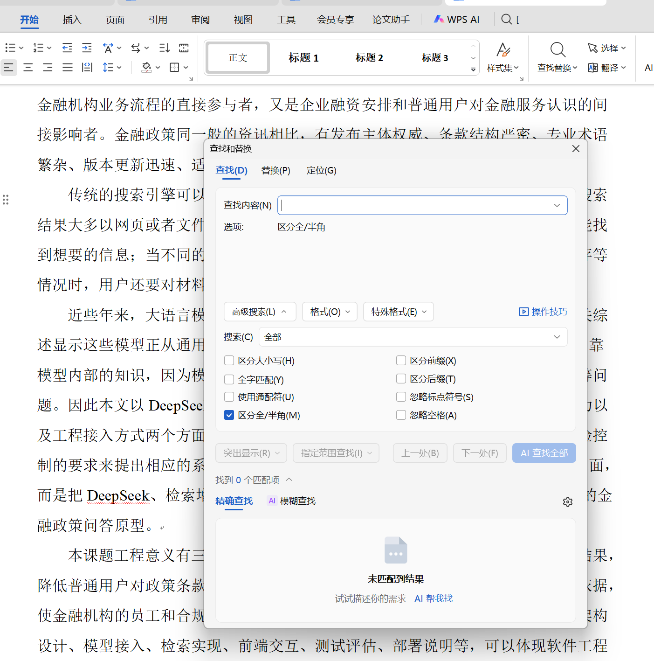Collapse the advanced search options
Viewport: 654px width, 661px height.
pos(260,312)
